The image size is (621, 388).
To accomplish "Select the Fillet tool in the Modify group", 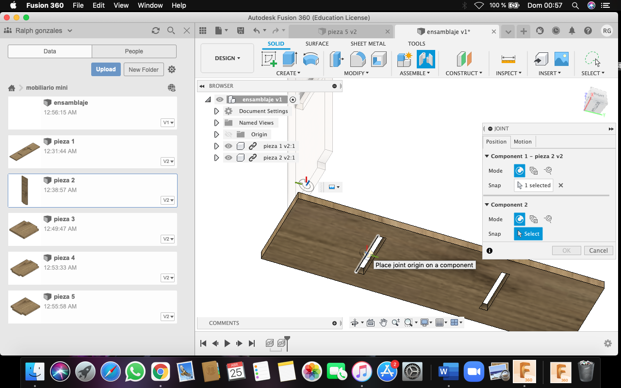I will point(358,59).
